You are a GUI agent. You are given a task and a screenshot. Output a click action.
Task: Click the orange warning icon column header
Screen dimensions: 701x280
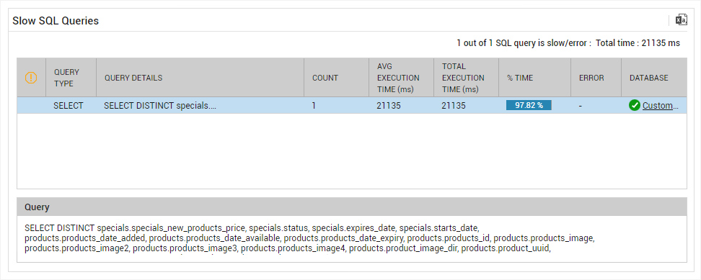click(31, 78)
